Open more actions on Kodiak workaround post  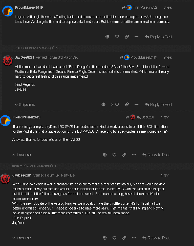[x=134, y=155]
